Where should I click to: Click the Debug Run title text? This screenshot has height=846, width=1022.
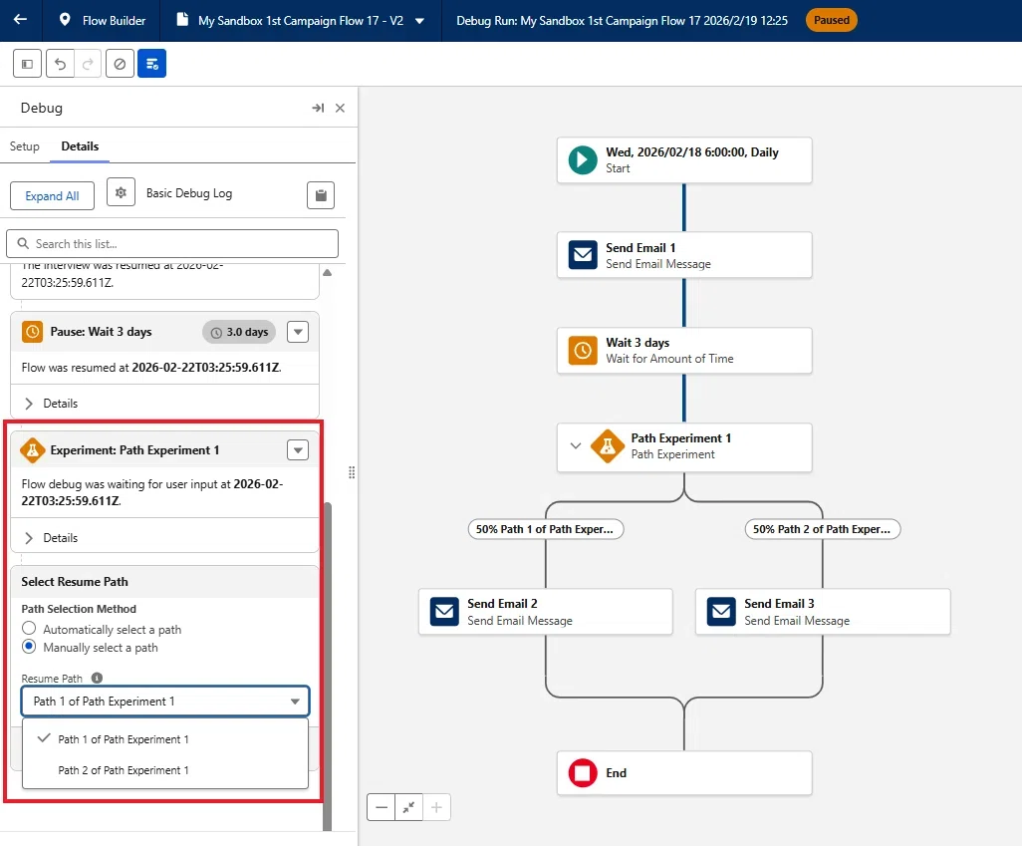pos(622,20)
